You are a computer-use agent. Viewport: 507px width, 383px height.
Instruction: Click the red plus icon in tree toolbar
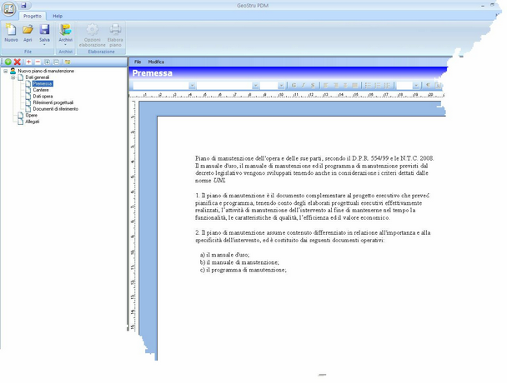[x=29, y=62]
